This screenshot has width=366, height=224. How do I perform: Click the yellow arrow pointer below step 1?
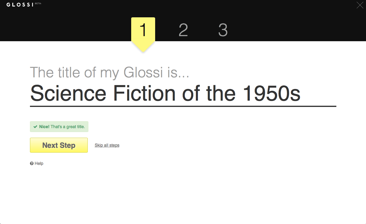coord(143,47)
